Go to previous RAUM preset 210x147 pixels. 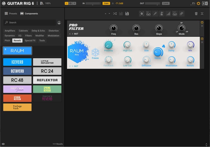coord(70,66)
